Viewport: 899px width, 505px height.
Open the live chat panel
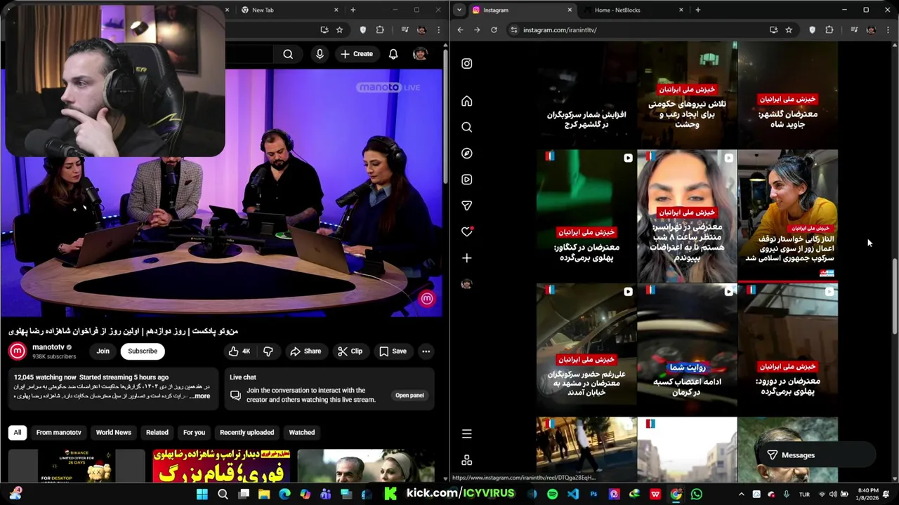pos(409,395)
